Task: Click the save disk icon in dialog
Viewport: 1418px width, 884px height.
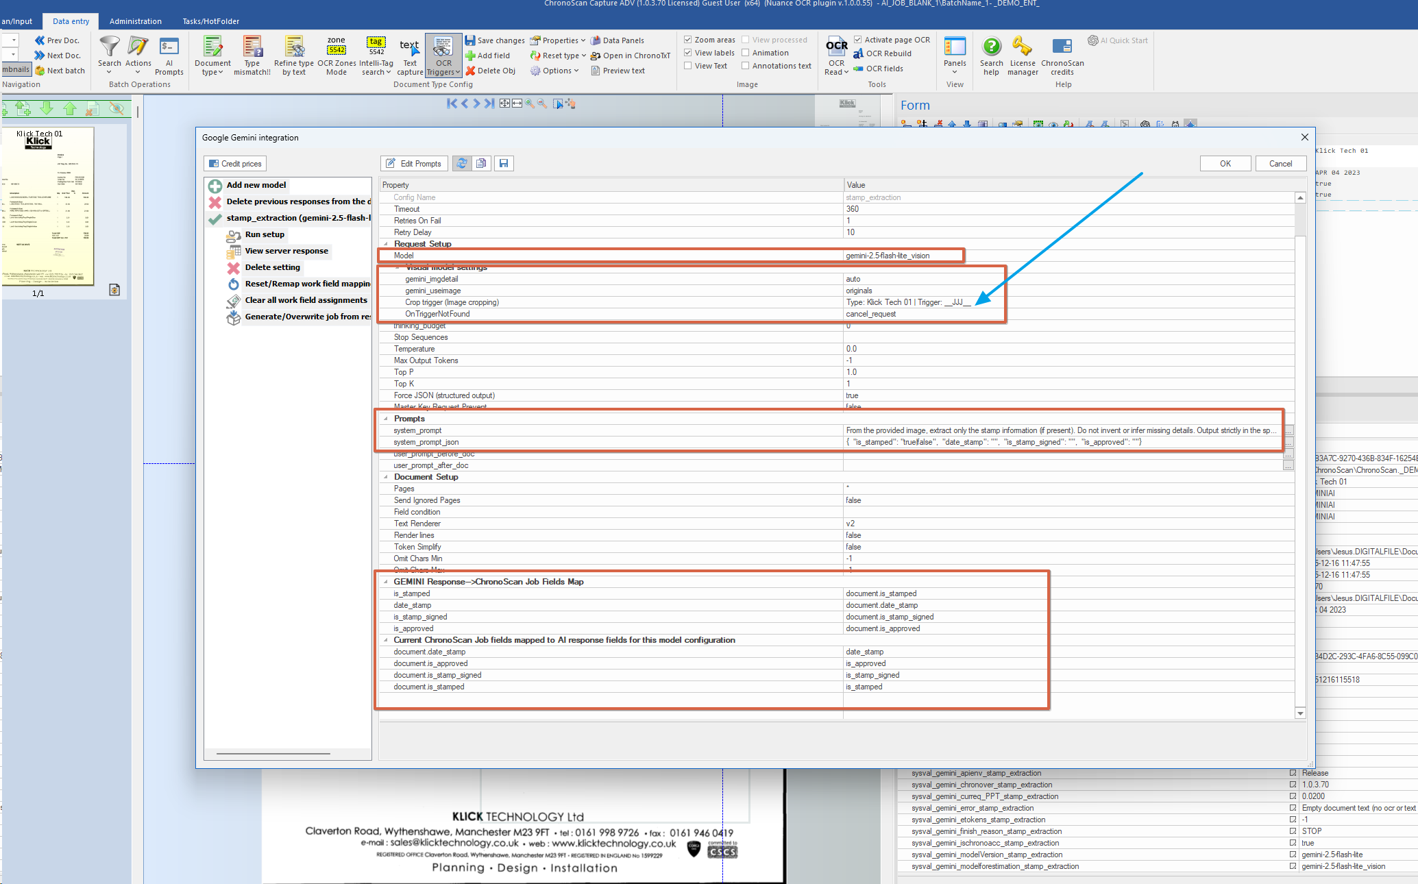Action: pos(504,164)
